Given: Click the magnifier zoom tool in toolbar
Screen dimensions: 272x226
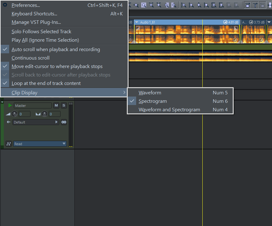Looking at the screenshot, I should pos(143,5).
